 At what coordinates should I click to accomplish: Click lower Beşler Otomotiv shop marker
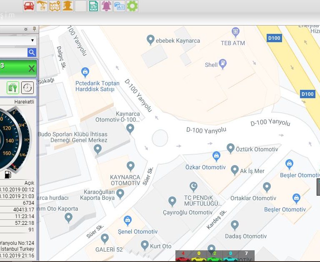pos(296,198)
